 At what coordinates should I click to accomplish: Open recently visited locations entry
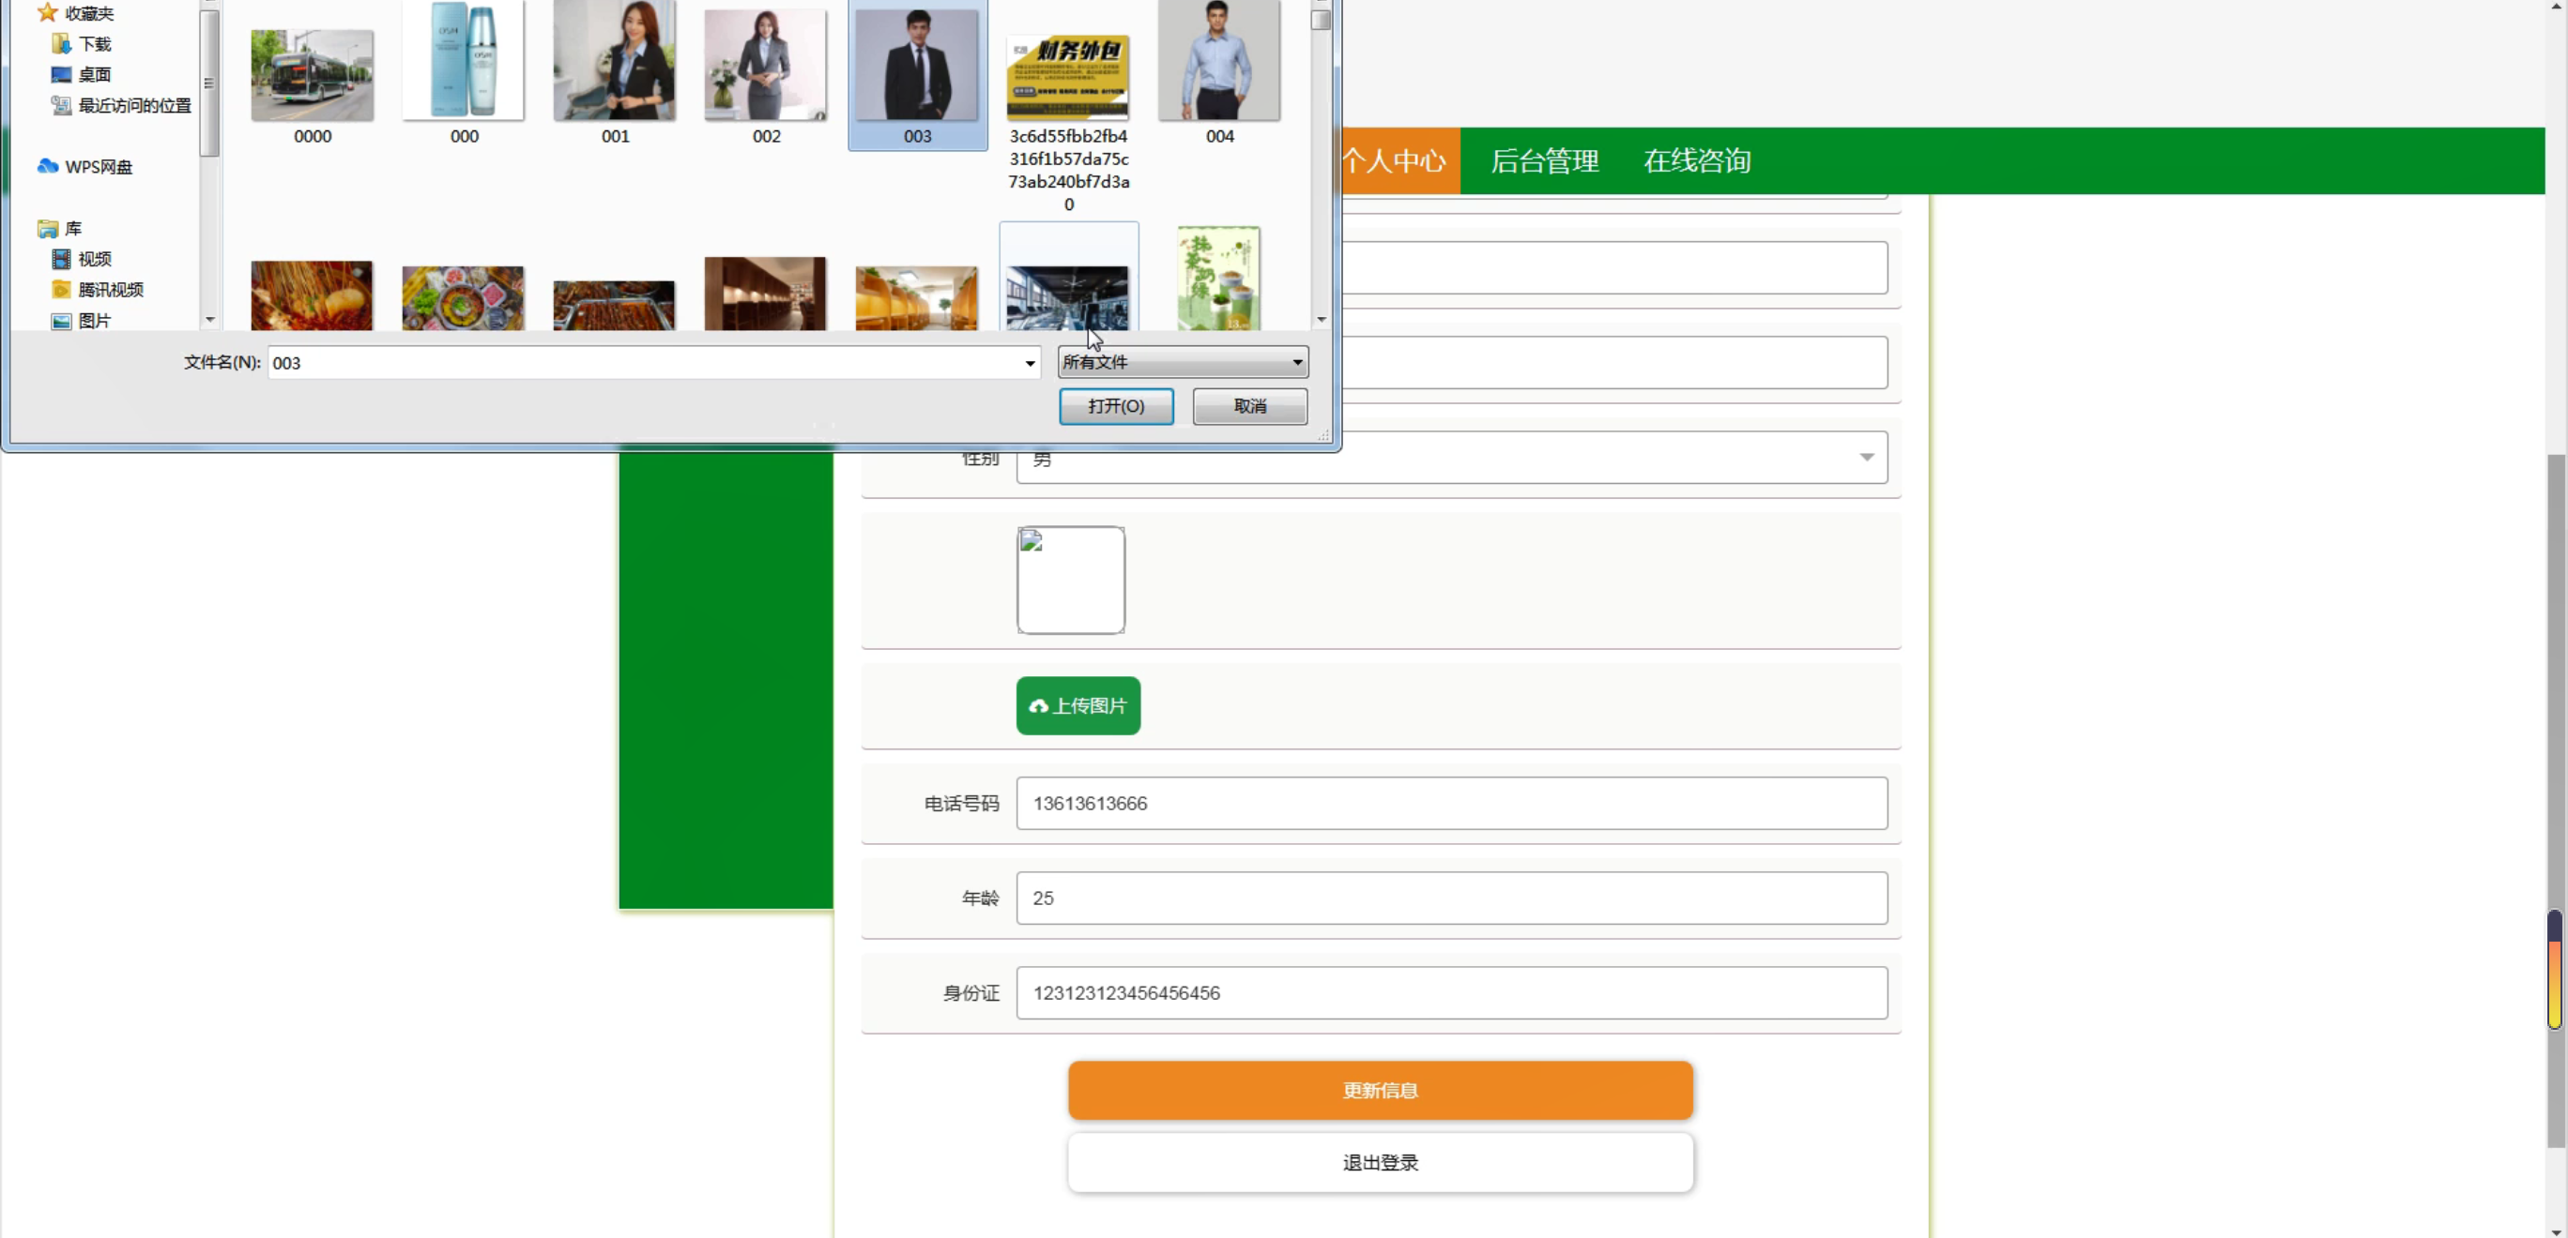[x=133, y=106]
